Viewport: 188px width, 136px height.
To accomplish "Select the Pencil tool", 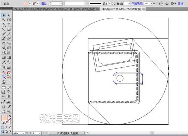I will point(9,34).
